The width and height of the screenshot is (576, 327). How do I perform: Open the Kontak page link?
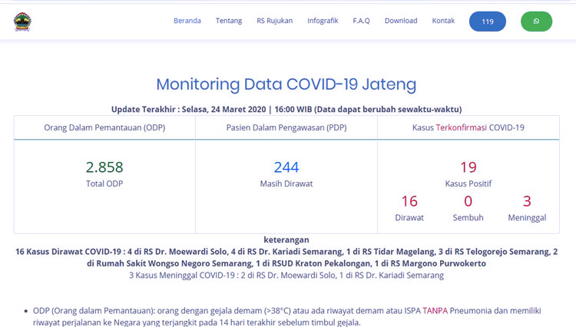click(443, 21)
